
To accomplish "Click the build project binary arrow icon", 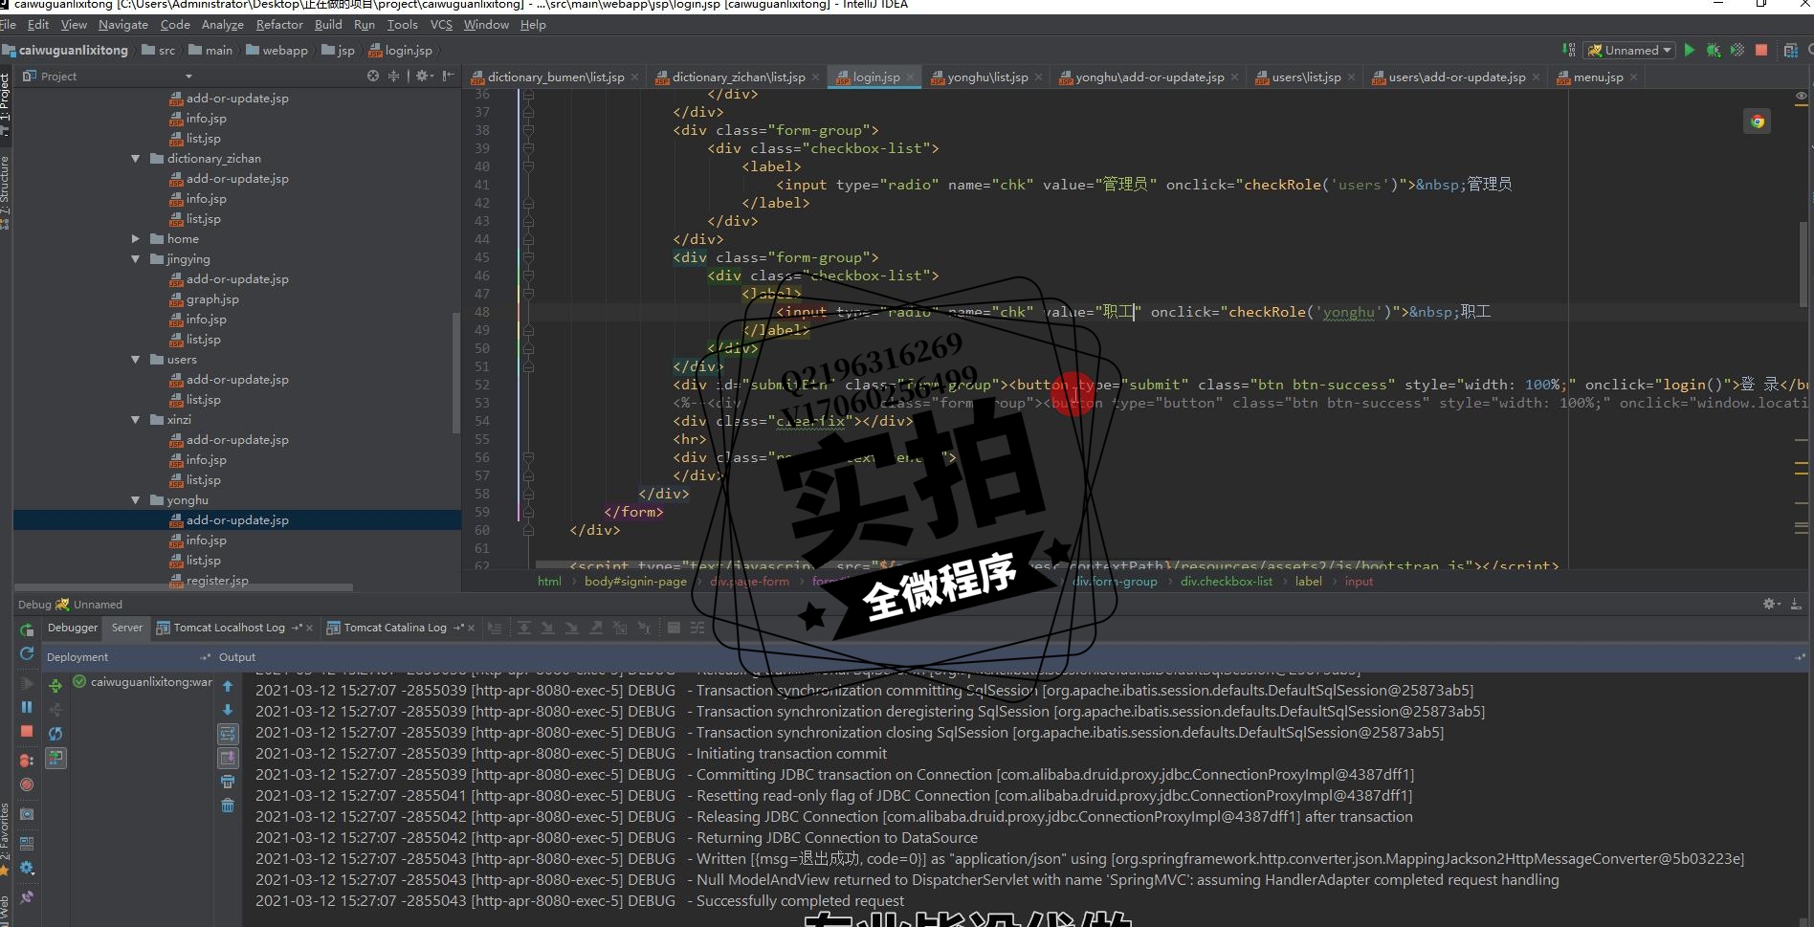I will click(x=1569, y=50).
